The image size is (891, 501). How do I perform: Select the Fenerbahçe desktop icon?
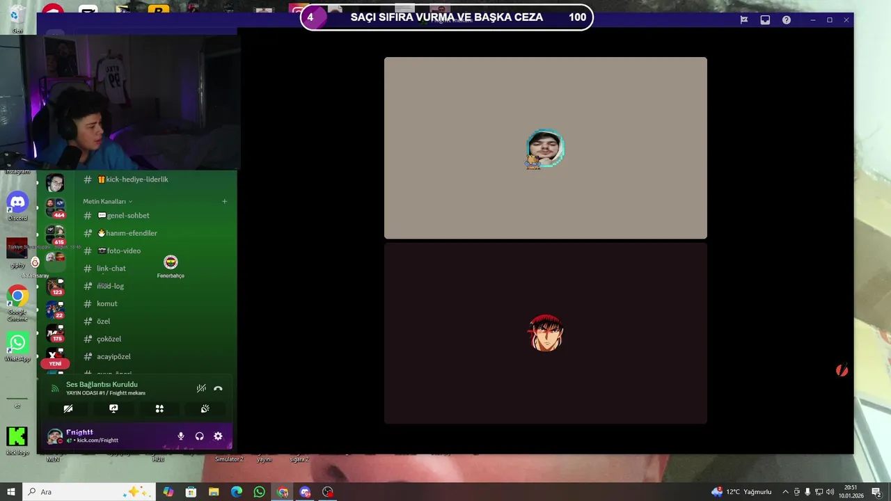point(171,267)
